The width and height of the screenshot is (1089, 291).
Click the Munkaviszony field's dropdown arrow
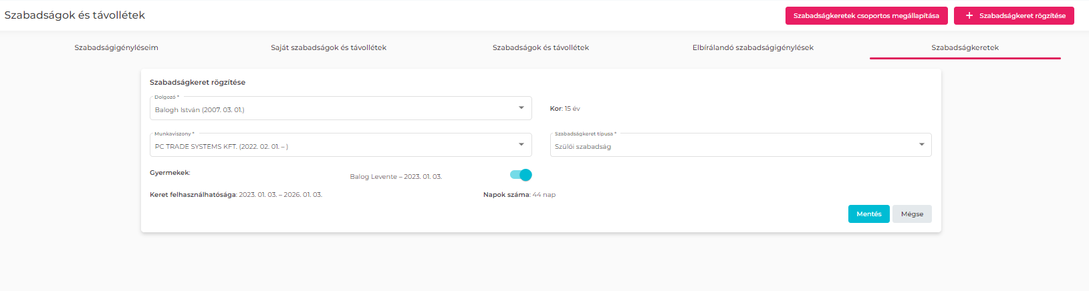(521, 145)
